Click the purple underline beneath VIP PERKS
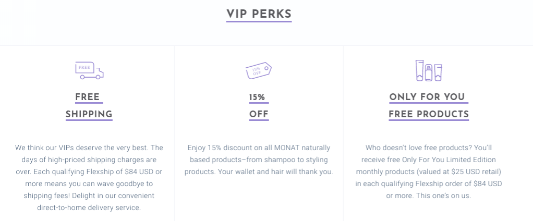Image resolution: width=533 pixels, height=221 pixels. pyautogui.click(x=259, y=22)
